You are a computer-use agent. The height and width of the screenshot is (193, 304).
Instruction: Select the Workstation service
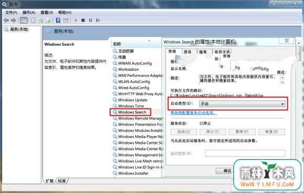[x=128, y=69]
